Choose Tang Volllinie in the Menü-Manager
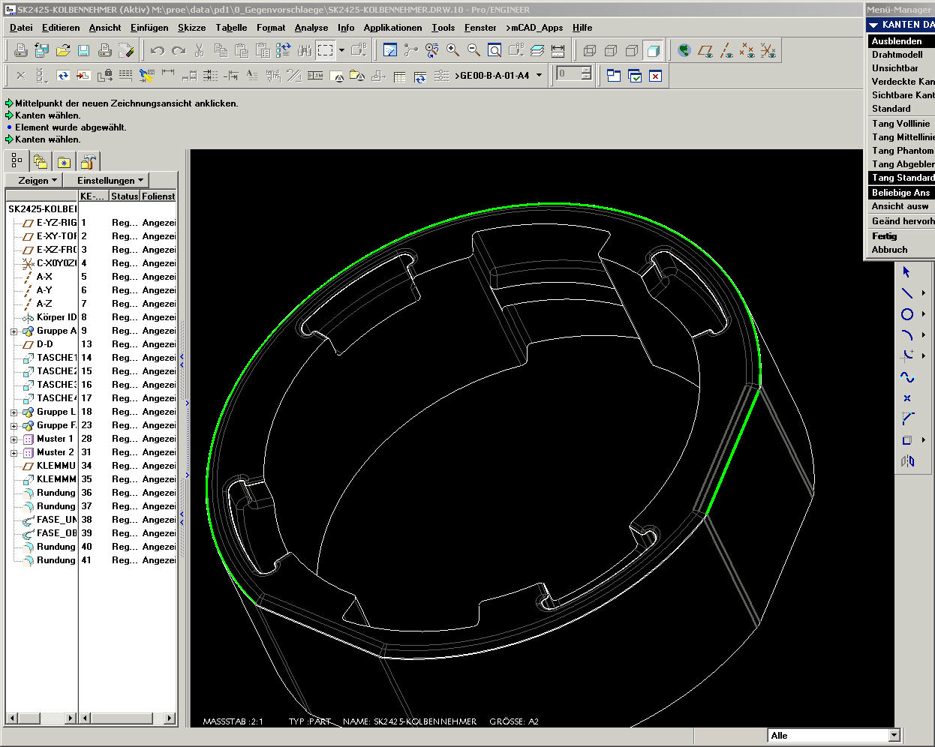 click(900, 124)
